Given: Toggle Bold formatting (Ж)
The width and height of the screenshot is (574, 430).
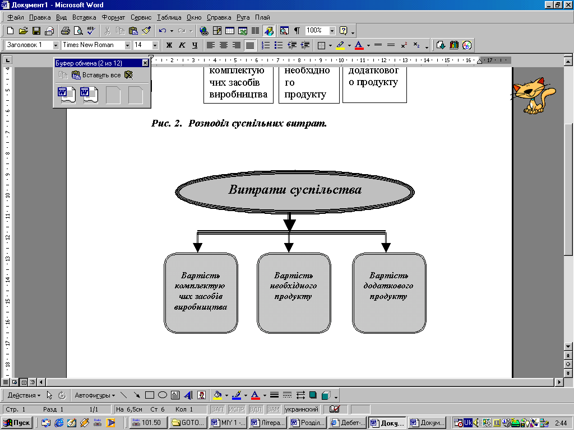Looking at the screenshot, I should (x=169, y=45).
